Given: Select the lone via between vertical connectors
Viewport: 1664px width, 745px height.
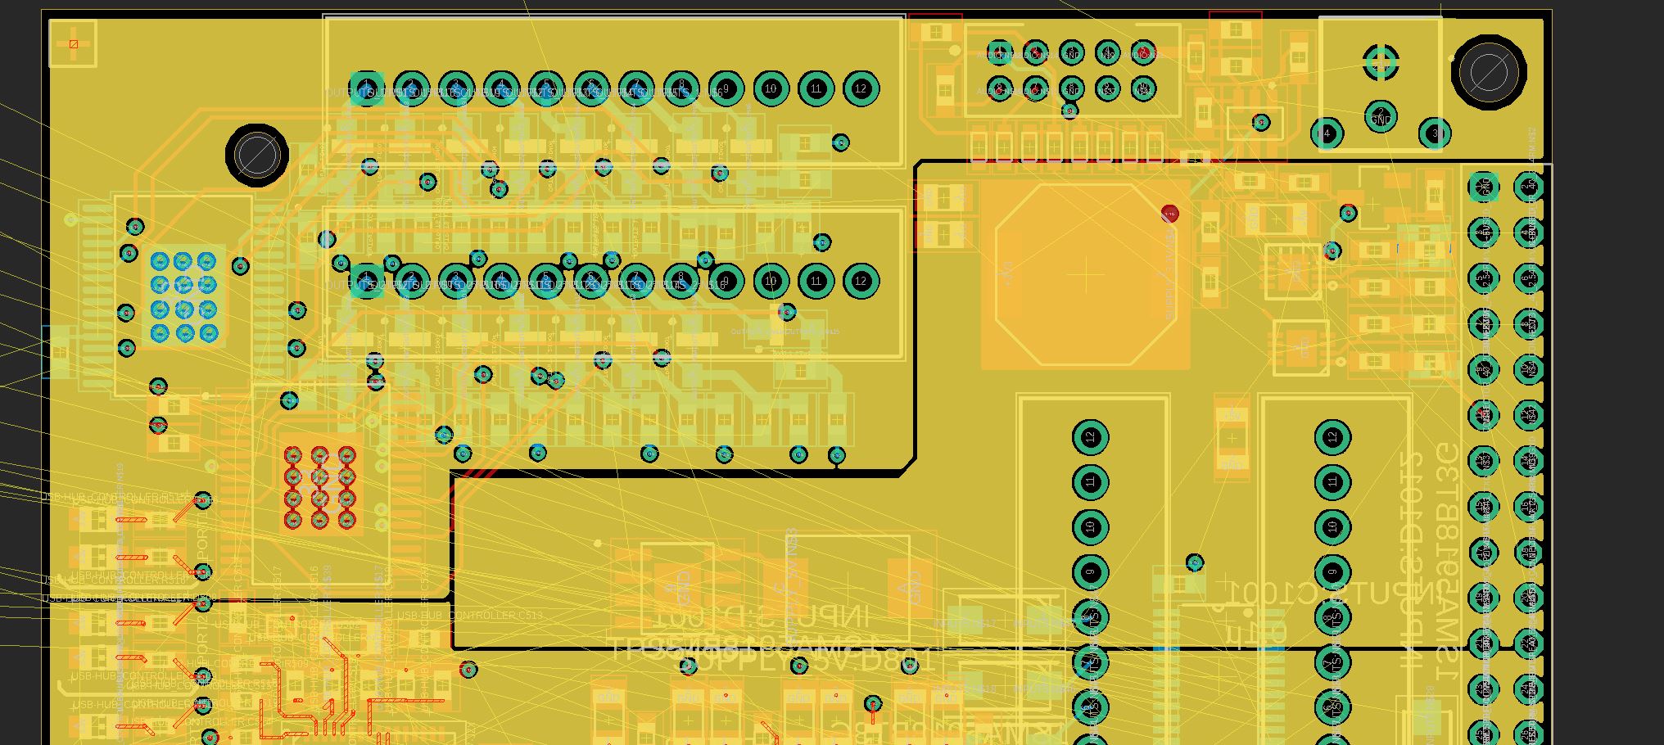Looking at the screenshot, I should pyautogui.click(x=1195, y=562).
